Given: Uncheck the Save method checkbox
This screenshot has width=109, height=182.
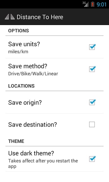Looking at the screenshot, I should [92, 69].
